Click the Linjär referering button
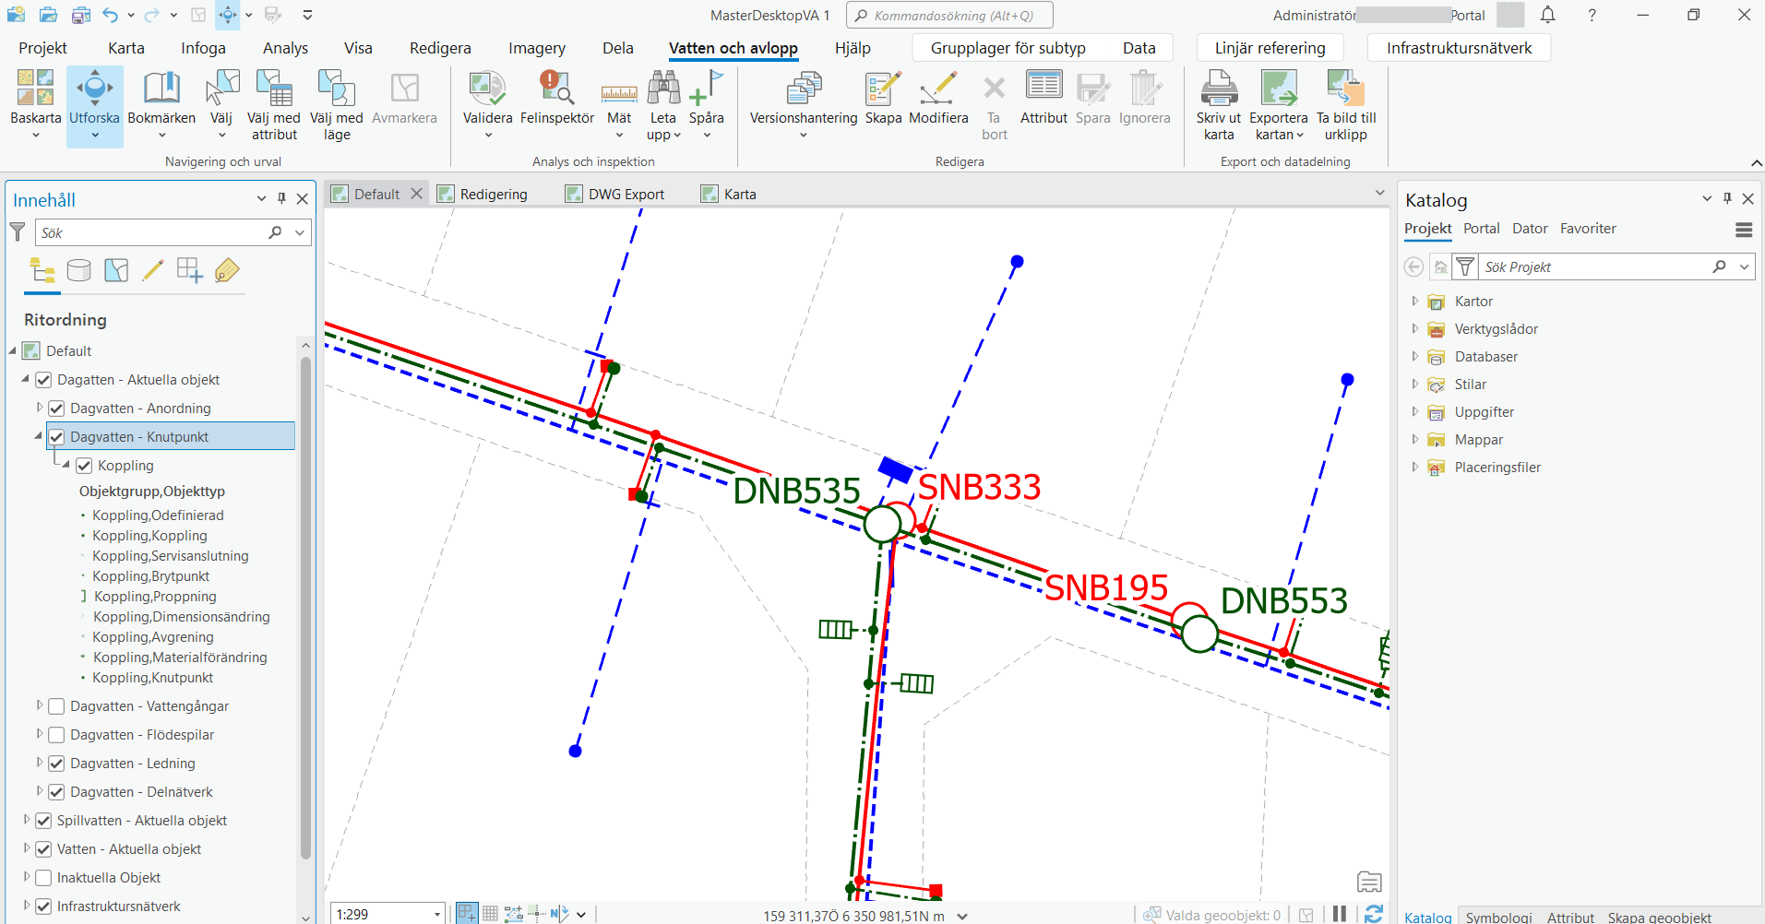Image resolution: width=1765 pixels, height=924 pixels. coord(1270,48)
